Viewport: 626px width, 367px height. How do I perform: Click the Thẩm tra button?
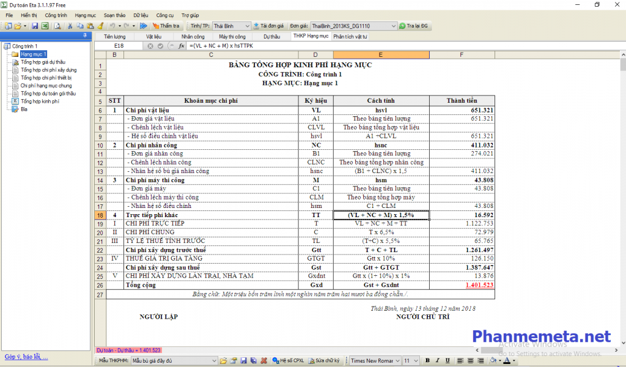click(x=166, y=26)
